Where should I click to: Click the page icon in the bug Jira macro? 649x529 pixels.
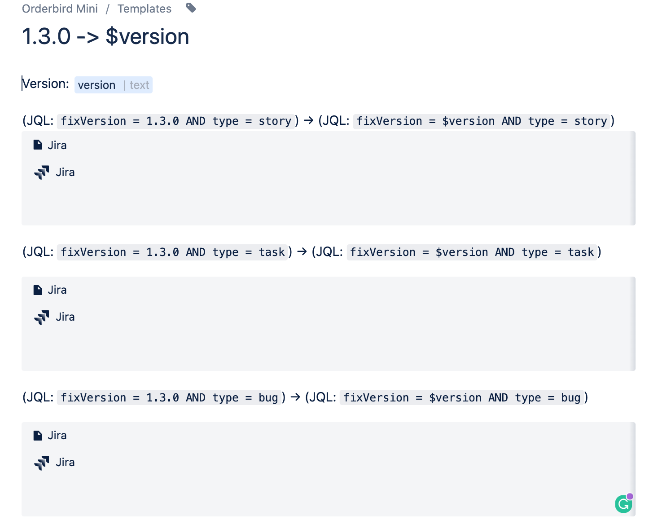coord(38,435)
